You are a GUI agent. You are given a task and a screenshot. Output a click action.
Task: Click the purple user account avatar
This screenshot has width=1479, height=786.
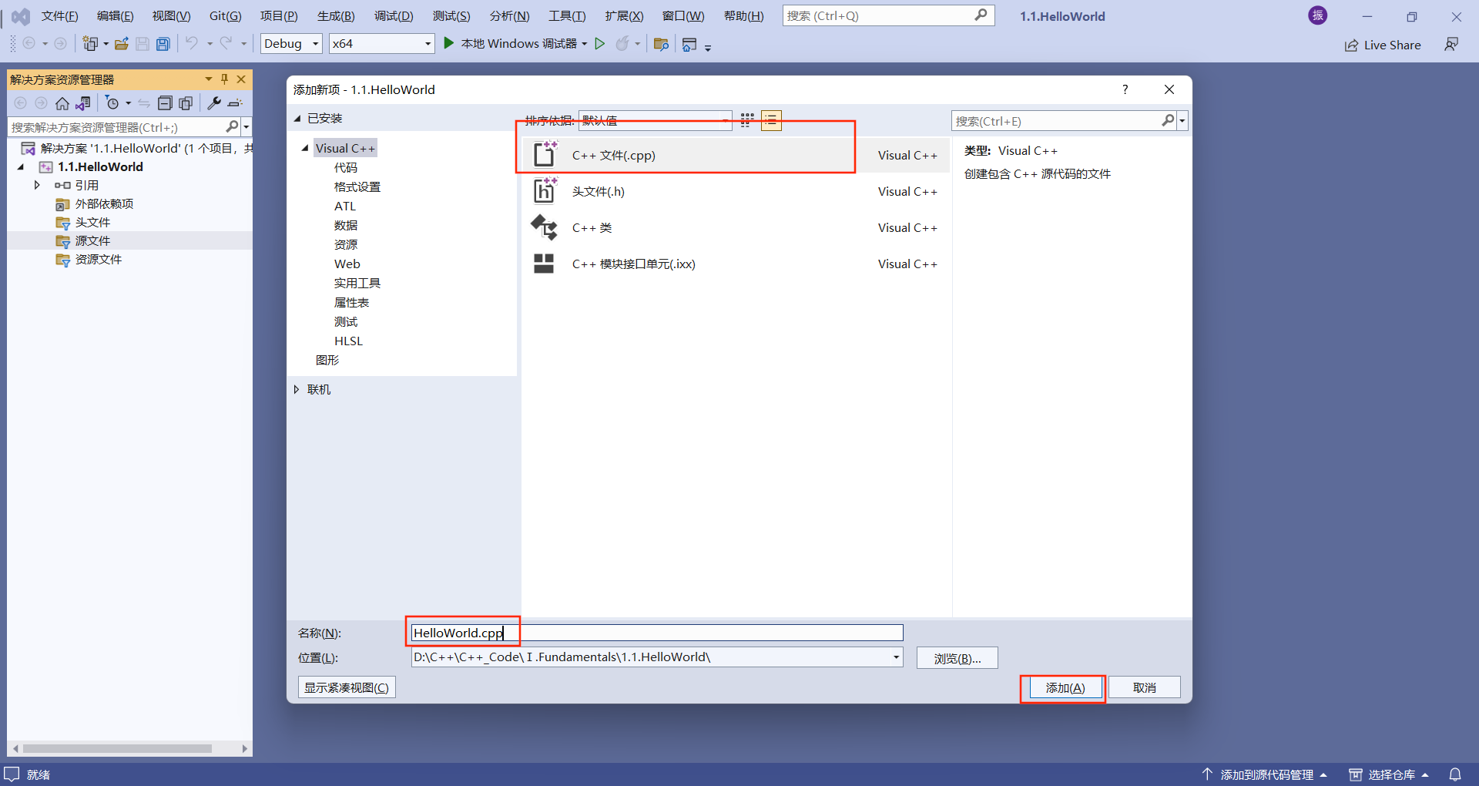tap(1317, 15)
